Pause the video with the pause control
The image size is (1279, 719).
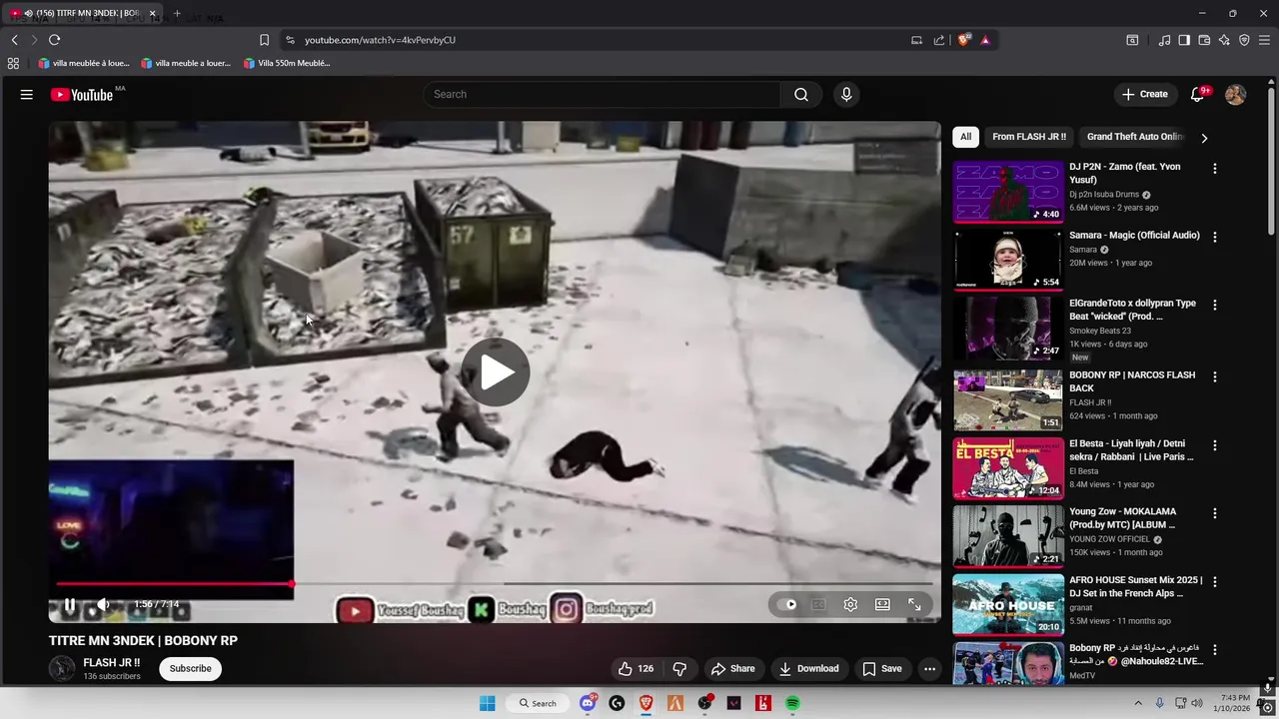[x=70, y=604]
